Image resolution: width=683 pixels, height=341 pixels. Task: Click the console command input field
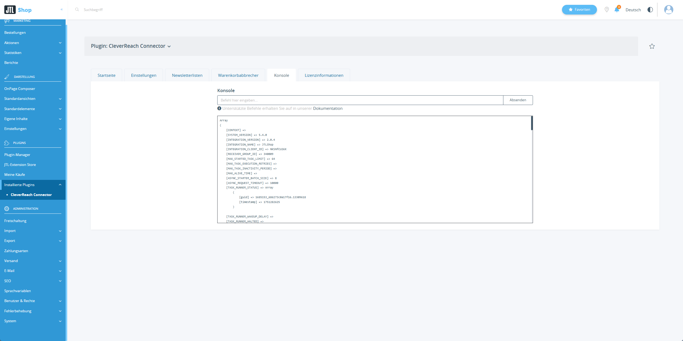coord(360,100)
